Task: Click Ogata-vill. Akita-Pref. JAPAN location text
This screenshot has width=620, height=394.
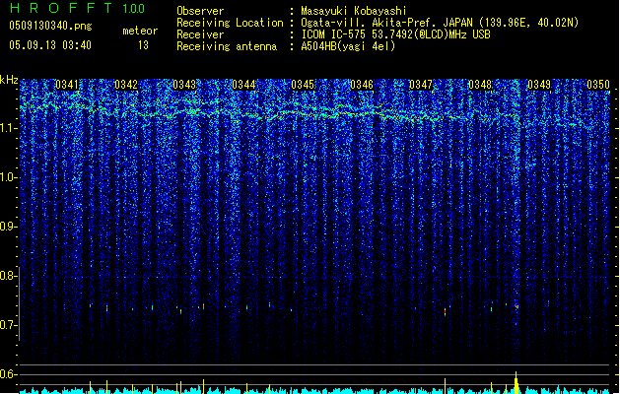Action: (x=440, y=23)
